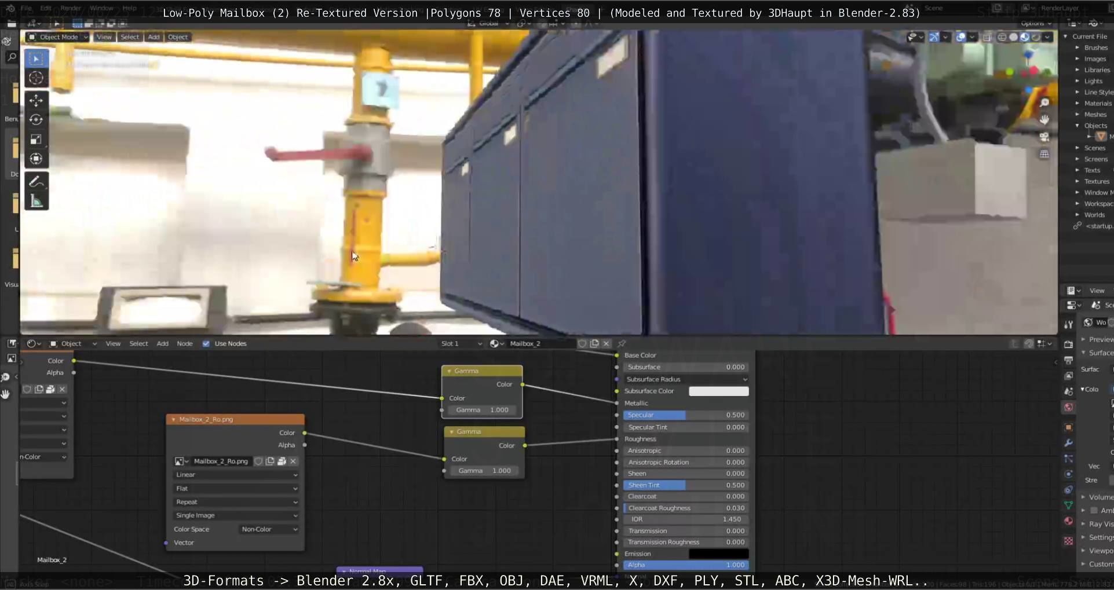1114x590 pixels.
Task: Open the Physics properties tab
Action: [1069, 474]
